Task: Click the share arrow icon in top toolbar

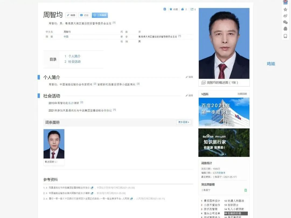Action: pos(192,9)
